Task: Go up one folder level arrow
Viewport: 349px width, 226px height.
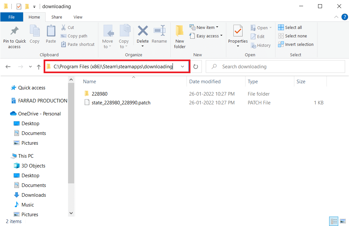Action: tap(39, 67)
